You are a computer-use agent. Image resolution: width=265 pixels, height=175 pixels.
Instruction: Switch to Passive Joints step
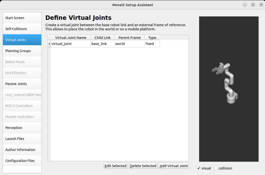point(22,84)
